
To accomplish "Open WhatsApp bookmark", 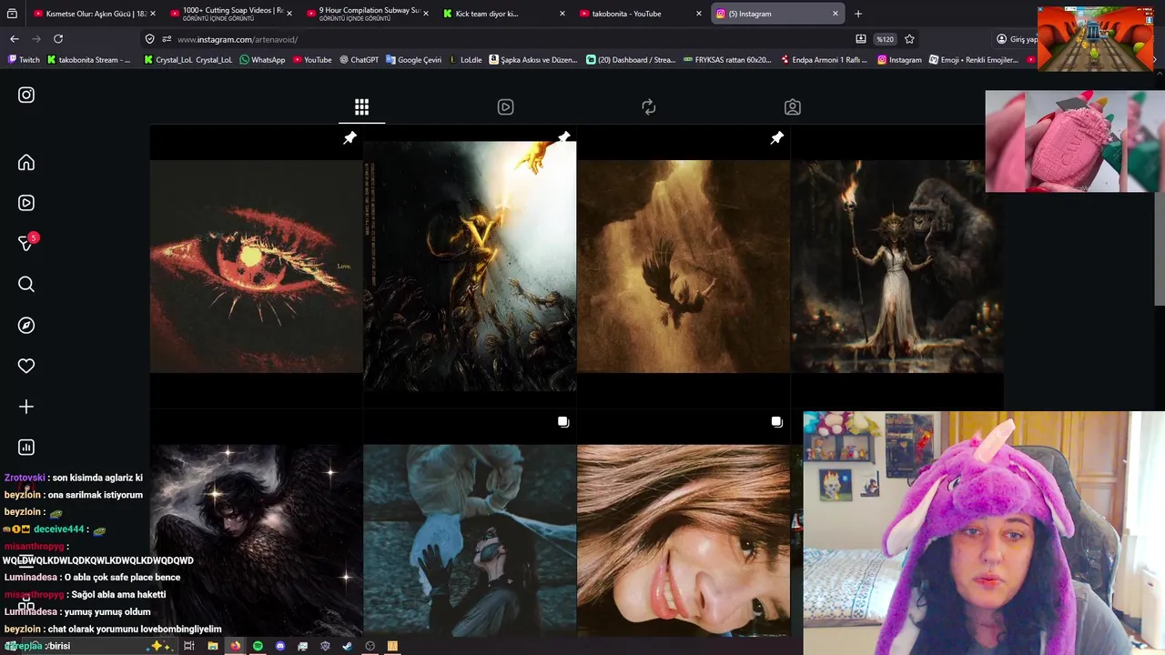I will coord(262,60).
